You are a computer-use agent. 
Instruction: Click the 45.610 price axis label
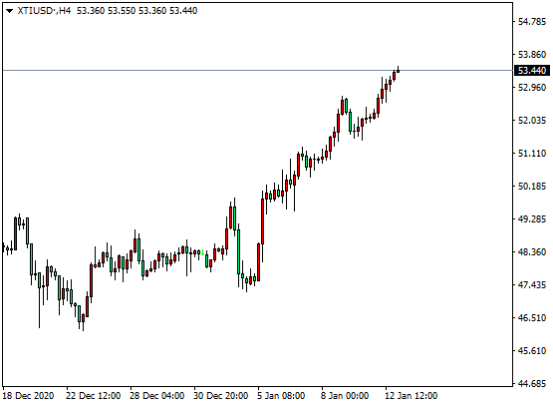click(532, 351)
